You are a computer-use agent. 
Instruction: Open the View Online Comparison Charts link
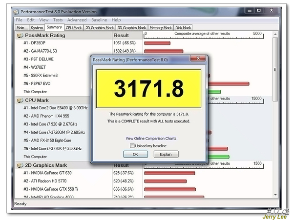coord(151,139)
